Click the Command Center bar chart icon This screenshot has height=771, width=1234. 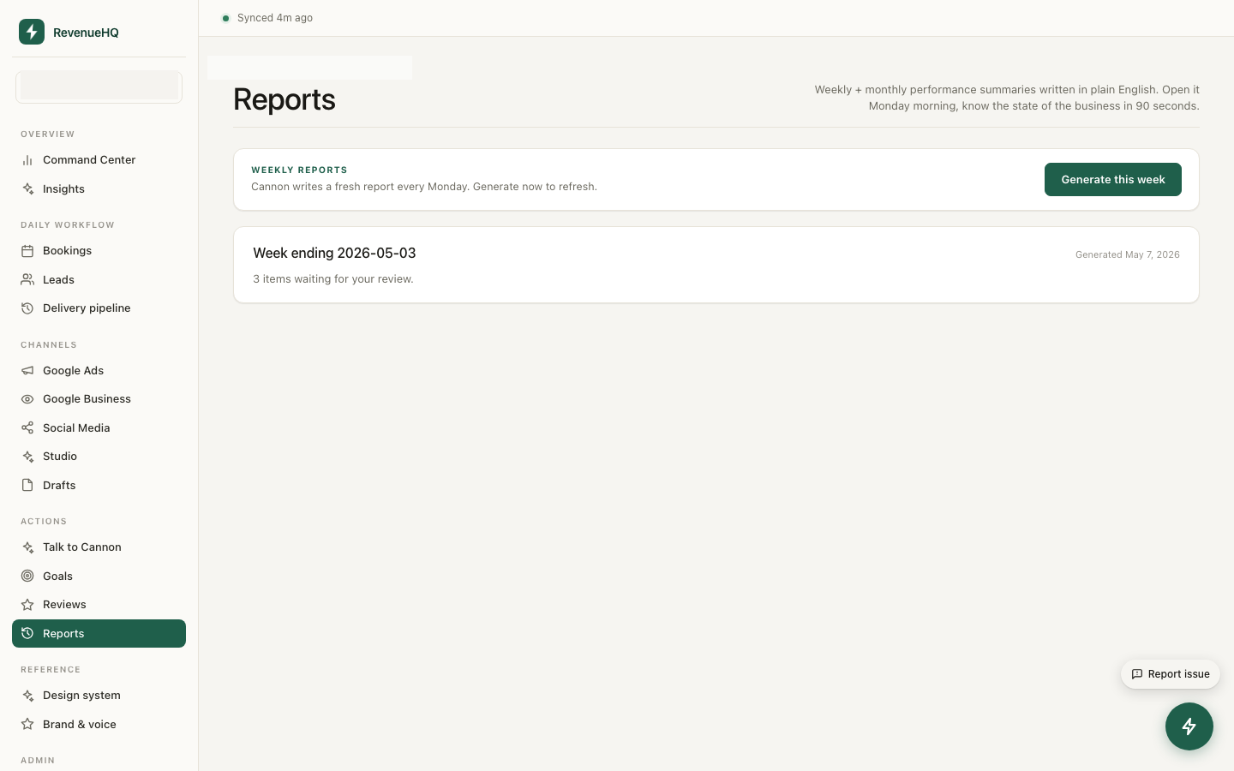click(x=27, y=160)
